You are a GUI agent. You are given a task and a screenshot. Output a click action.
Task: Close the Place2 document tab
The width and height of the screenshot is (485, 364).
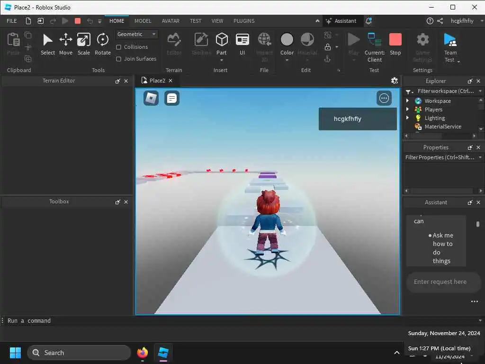pyautogui.click(x=171, y=81)
